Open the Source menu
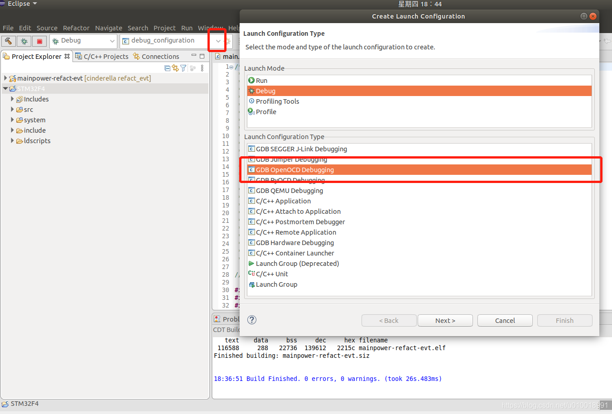The image size is (612, 414). coord(47,28)
